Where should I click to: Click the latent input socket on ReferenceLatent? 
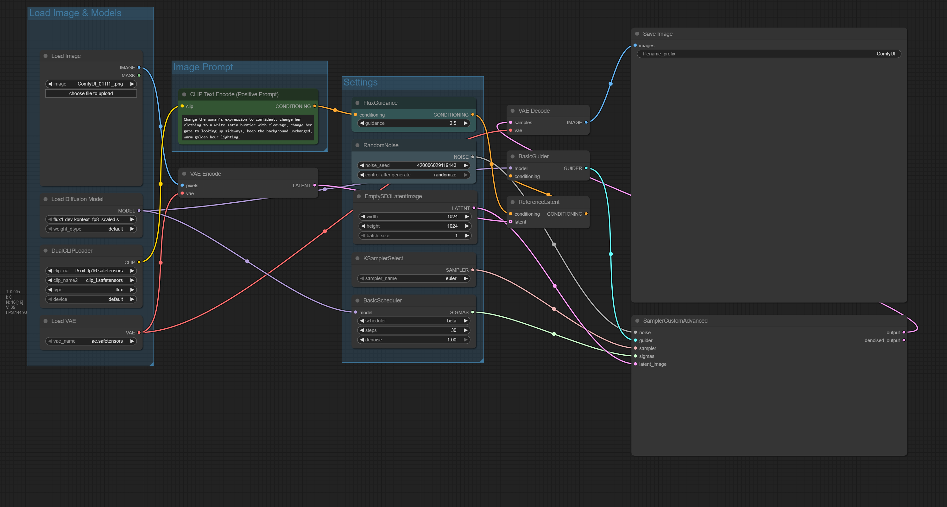(511, 222)
